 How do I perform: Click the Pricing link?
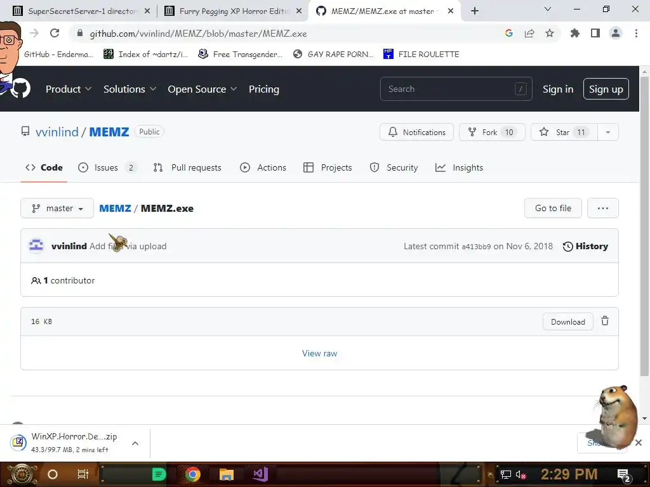point(263,89)
